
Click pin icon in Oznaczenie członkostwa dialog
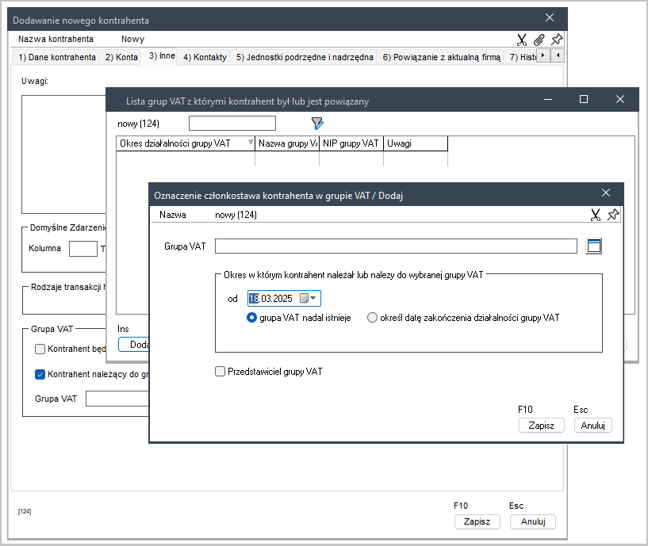pyautogui.click(x=613, y=215)
